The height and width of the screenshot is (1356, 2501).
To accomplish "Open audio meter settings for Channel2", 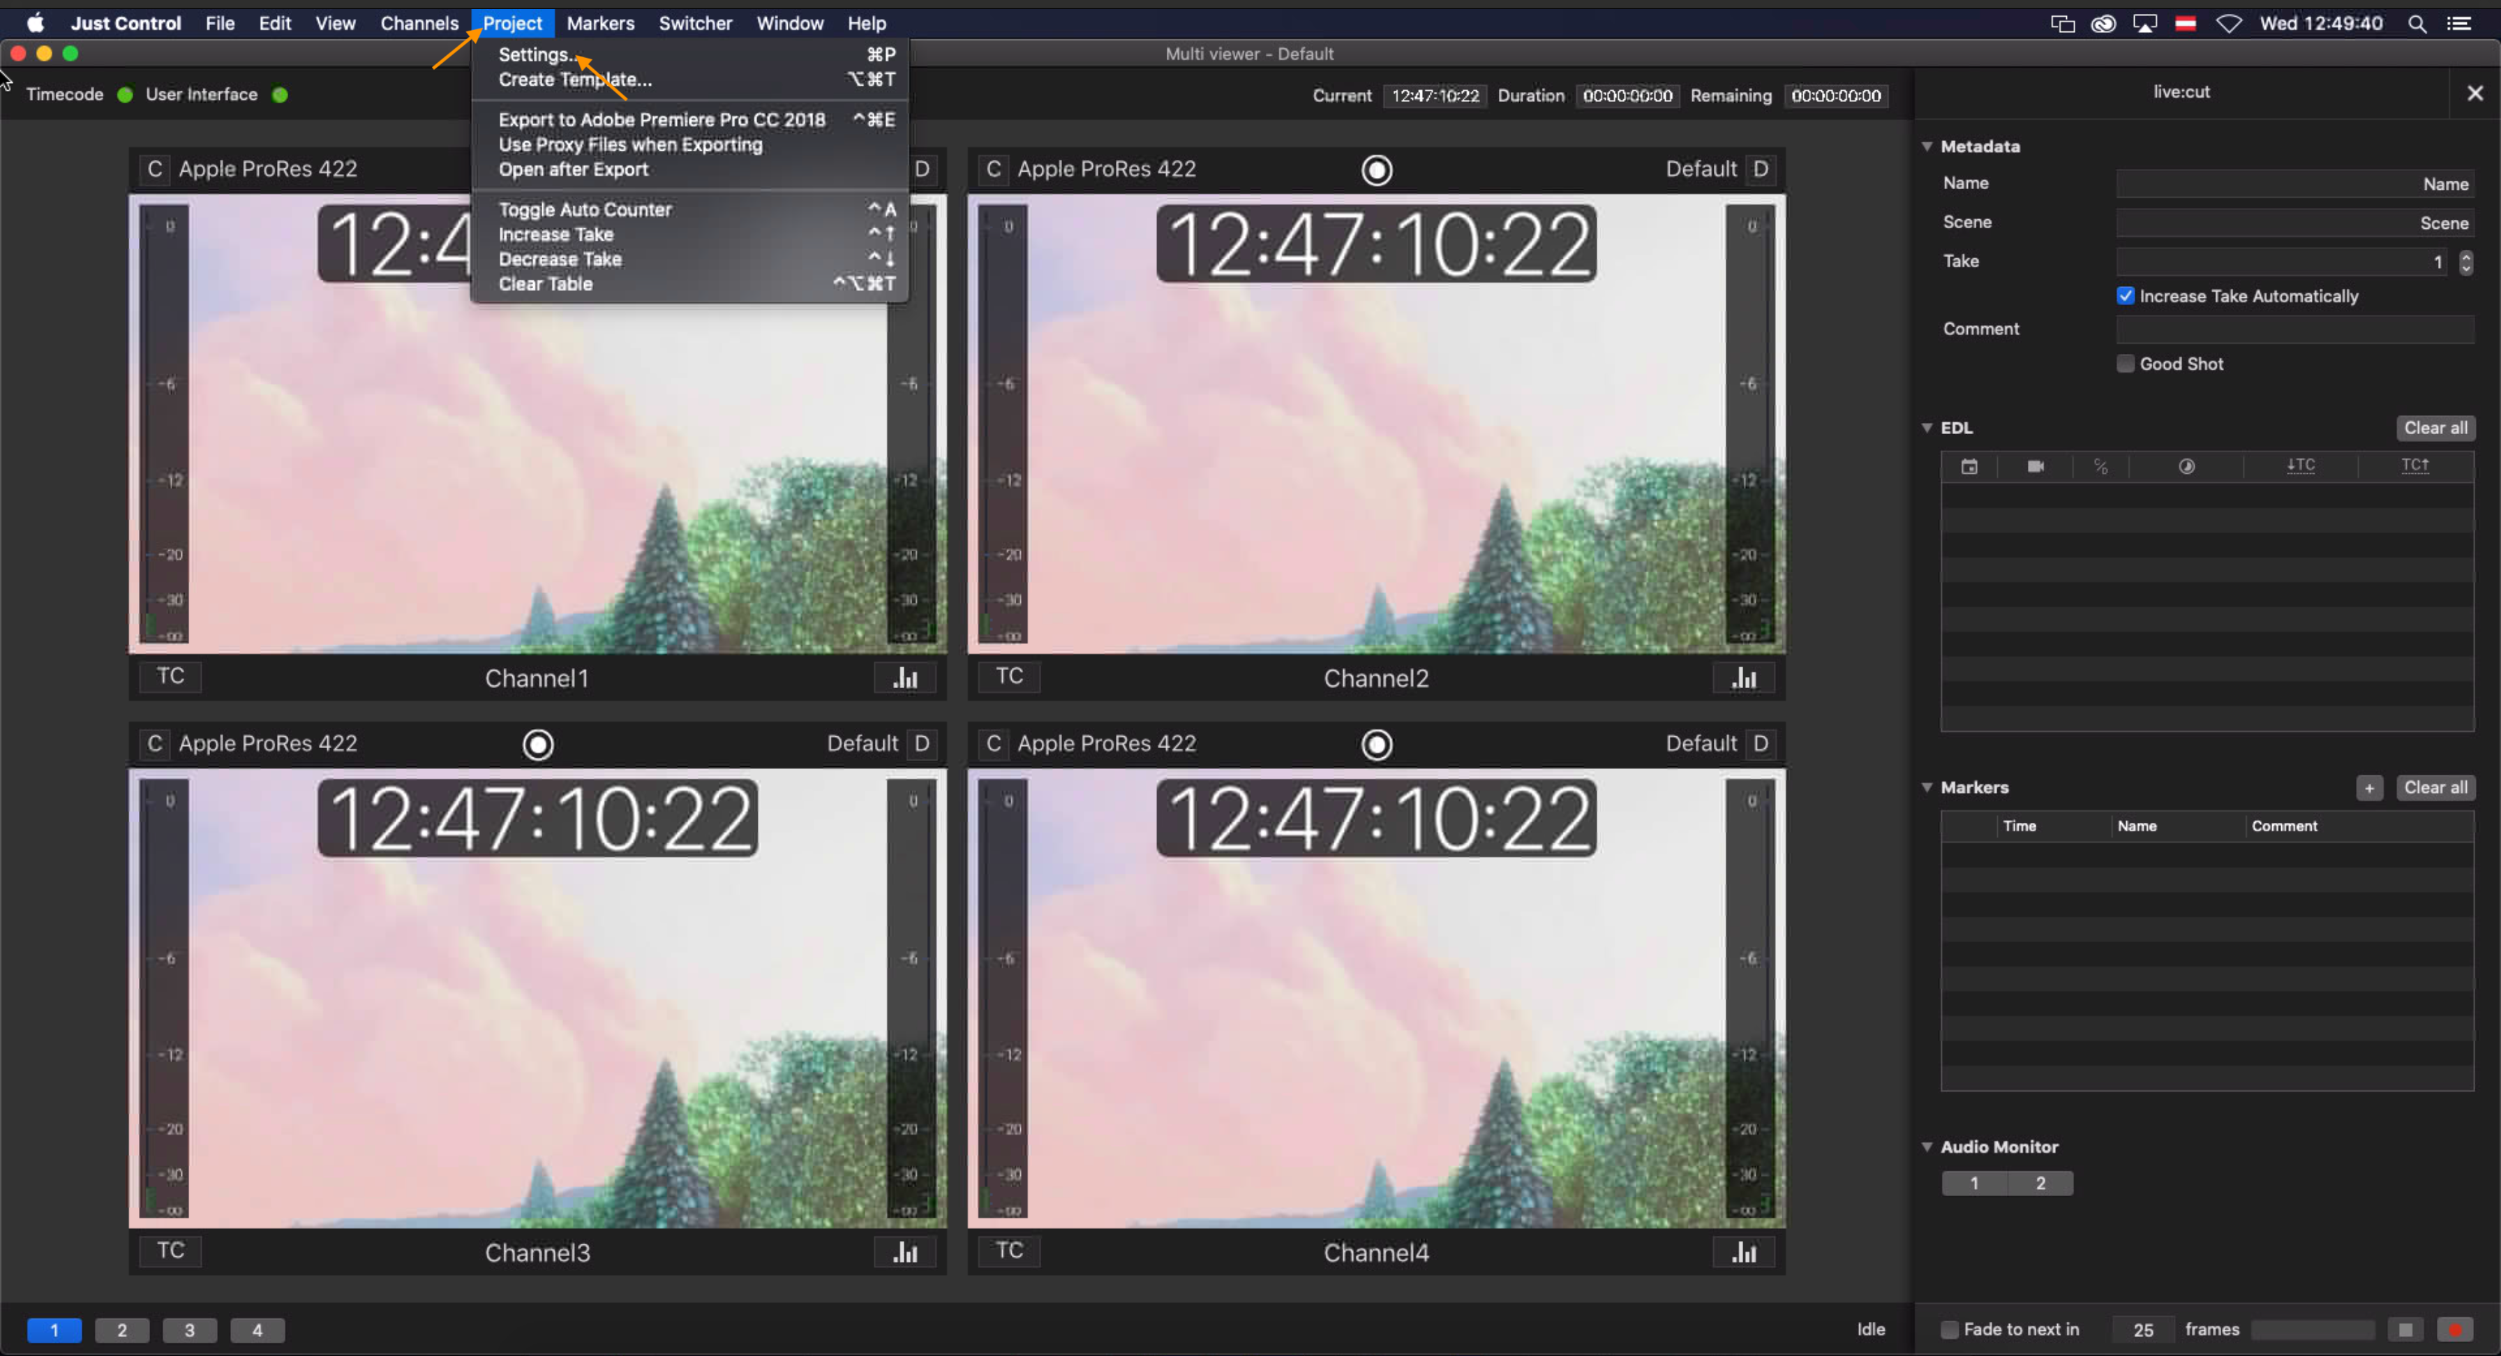I will coord(1745,678).
